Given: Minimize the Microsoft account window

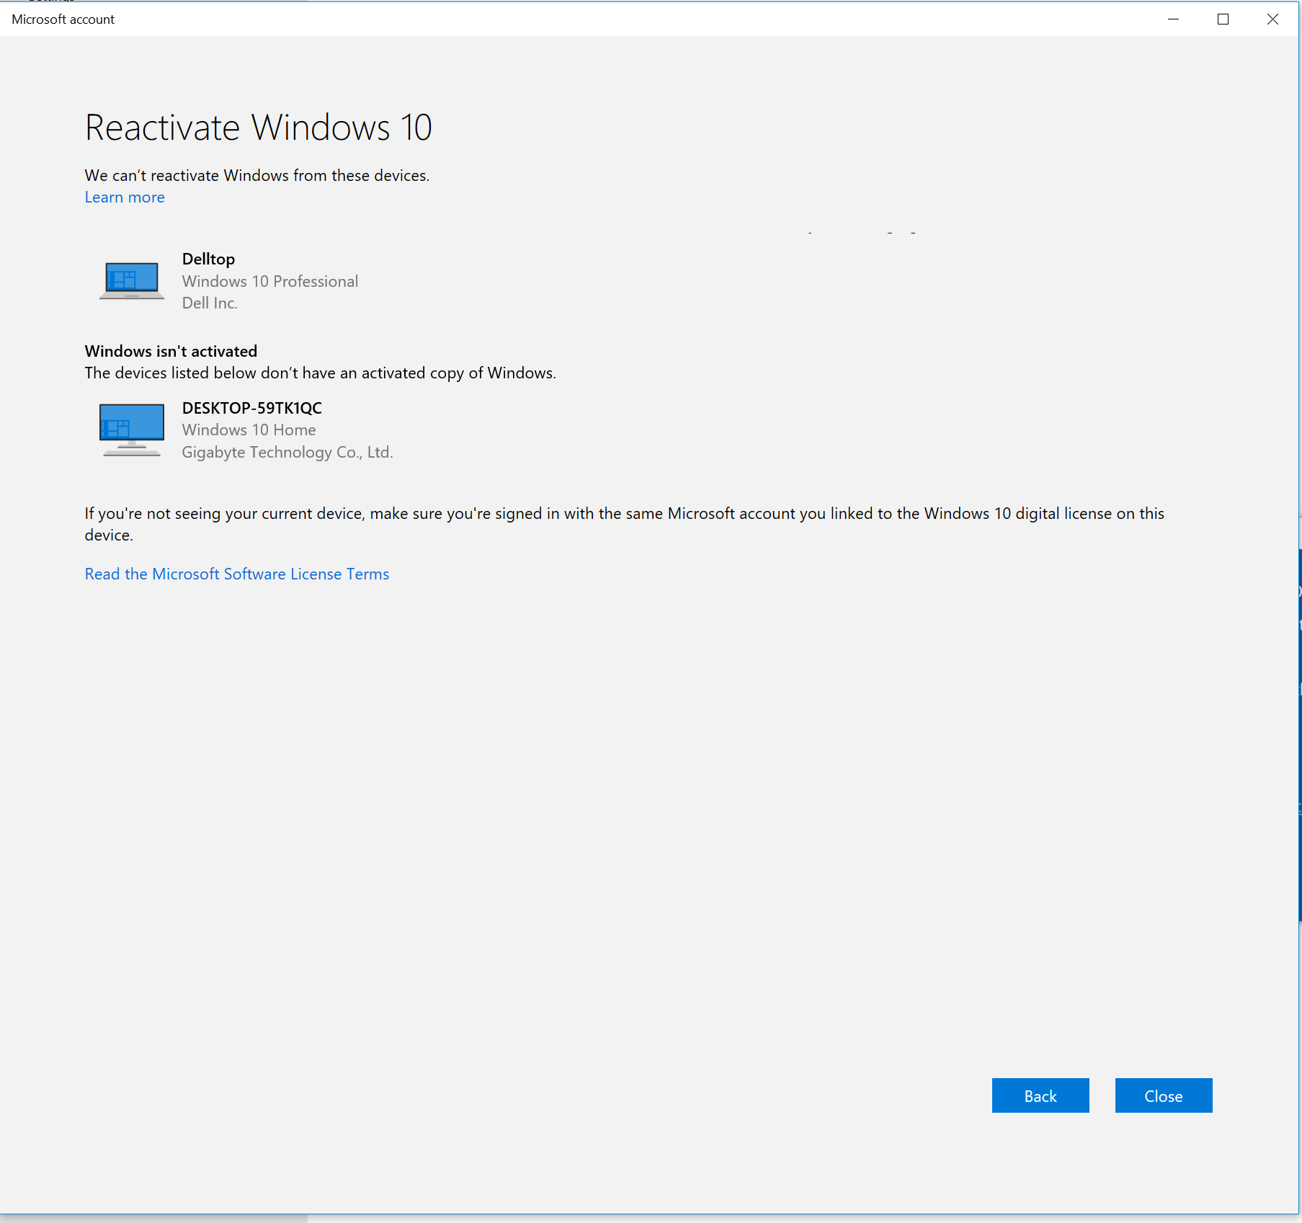Looking at the screenshot, I should pos(1174,19).
